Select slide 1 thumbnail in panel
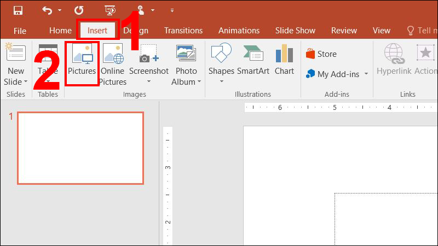438x246 pixels. pos(80,148)
